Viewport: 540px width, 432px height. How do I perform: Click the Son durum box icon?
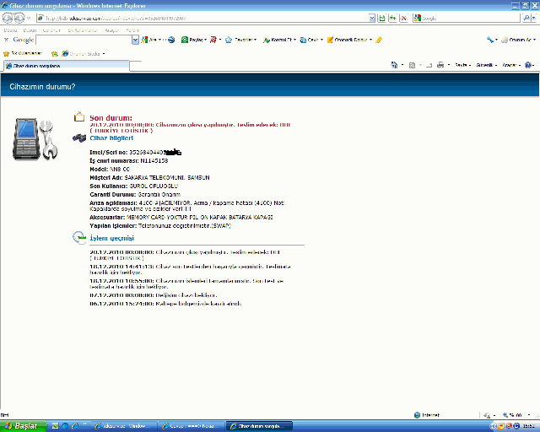[79, 117]
